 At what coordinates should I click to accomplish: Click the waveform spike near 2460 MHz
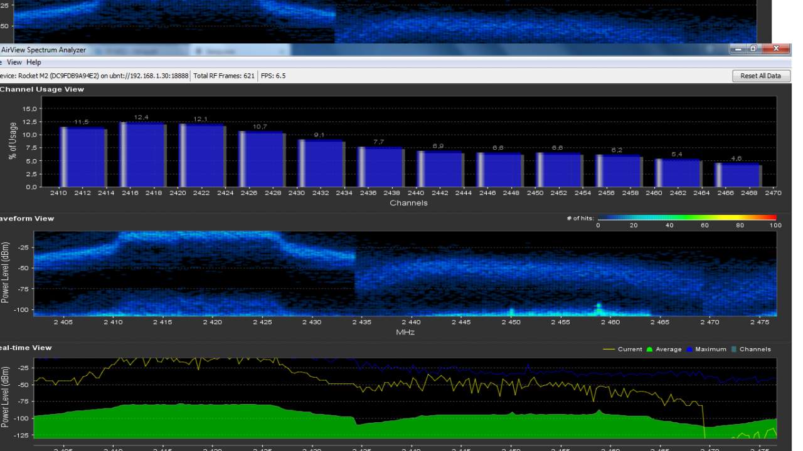coord(598,307)
